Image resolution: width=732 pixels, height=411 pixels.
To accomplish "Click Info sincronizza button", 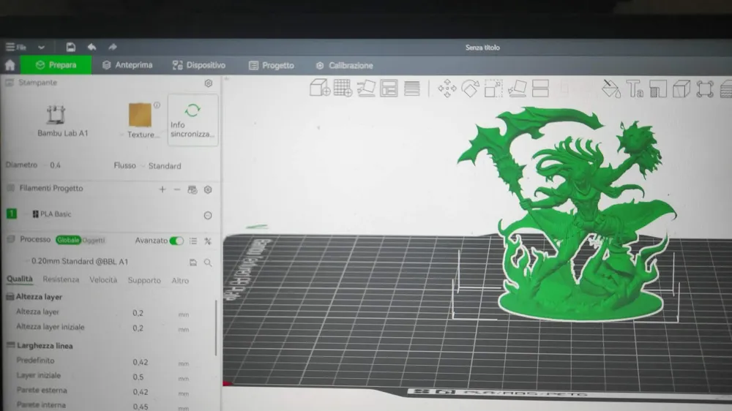I will coord(193,121).
